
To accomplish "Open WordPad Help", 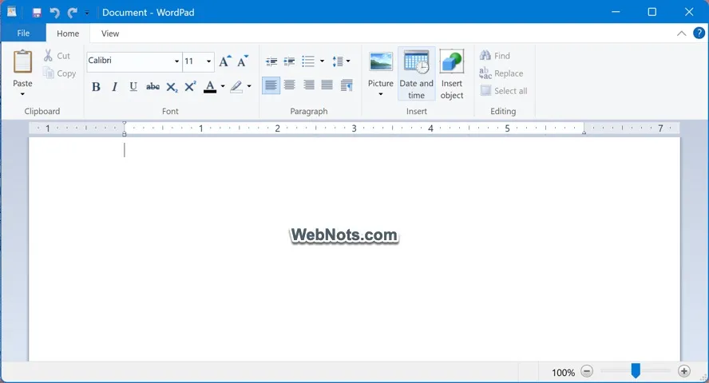I will 699,33.
